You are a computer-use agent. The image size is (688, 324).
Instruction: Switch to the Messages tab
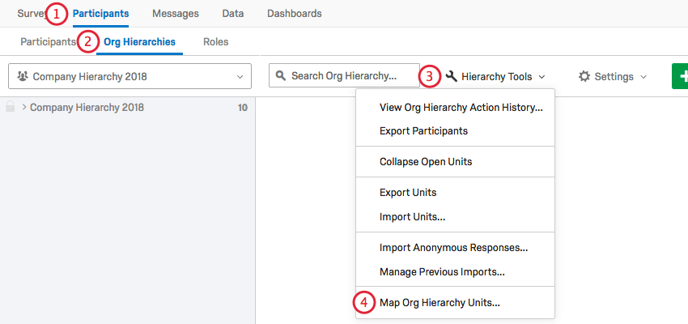pos(175,14)
